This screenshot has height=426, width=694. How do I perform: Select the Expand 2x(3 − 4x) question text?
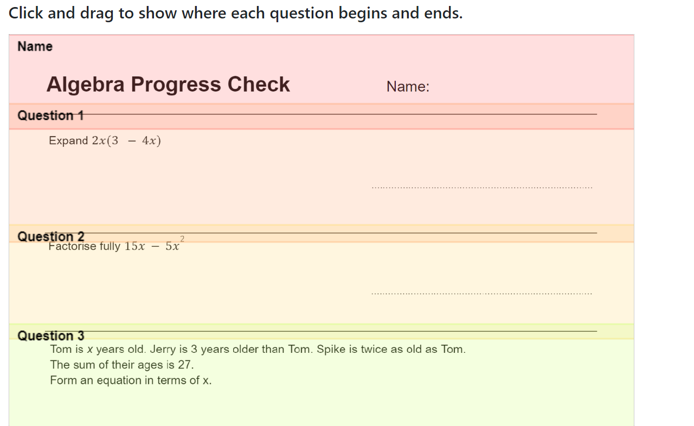tap(104, 140)
